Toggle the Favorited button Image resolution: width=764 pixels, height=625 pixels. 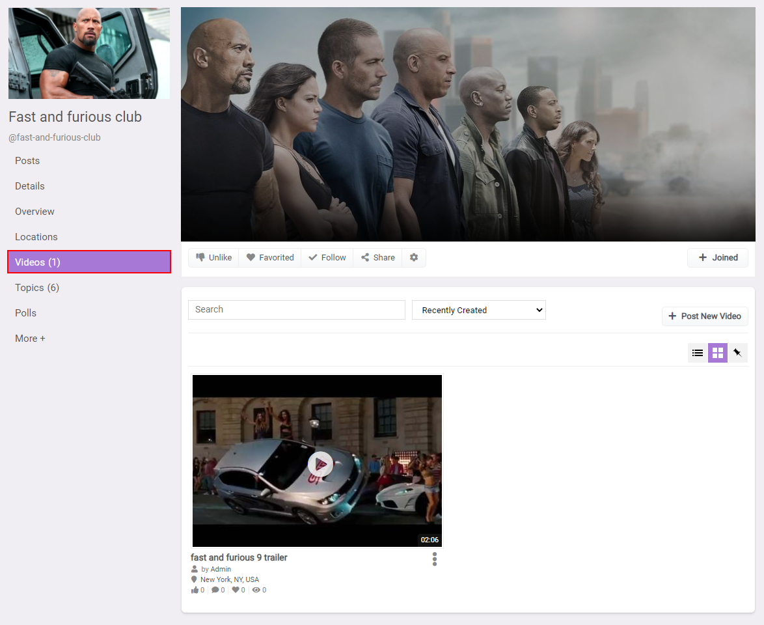(270, 257)
